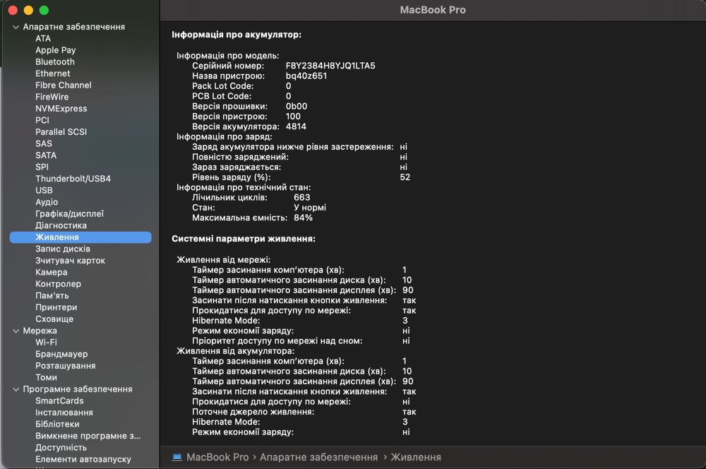Click the yellow minimize window button
The width and height of the screenshot is (706, 469).
click(28, 11)
